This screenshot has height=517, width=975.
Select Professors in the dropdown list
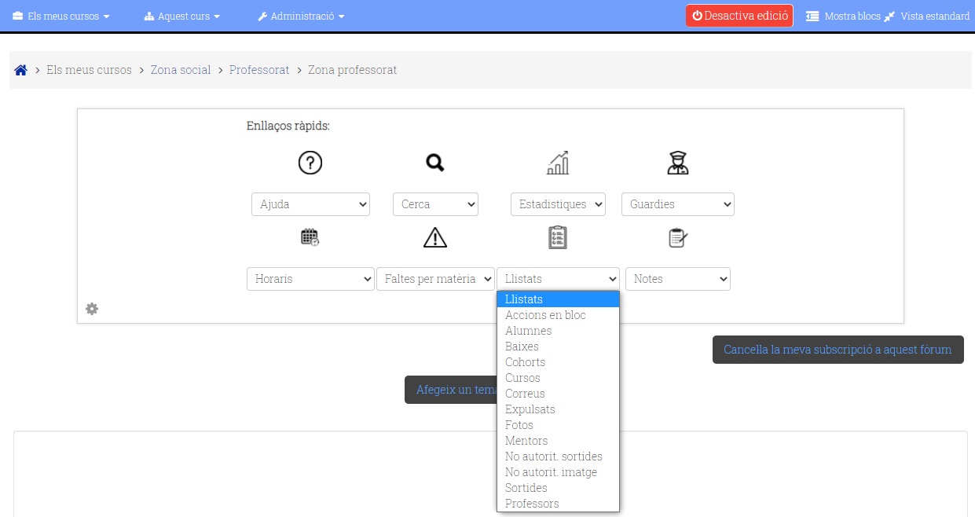558,504
